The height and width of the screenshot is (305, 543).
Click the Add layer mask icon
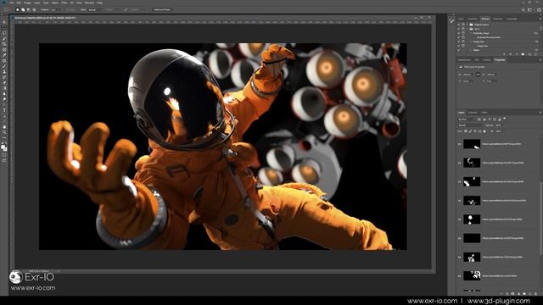(x=512, y=294)
